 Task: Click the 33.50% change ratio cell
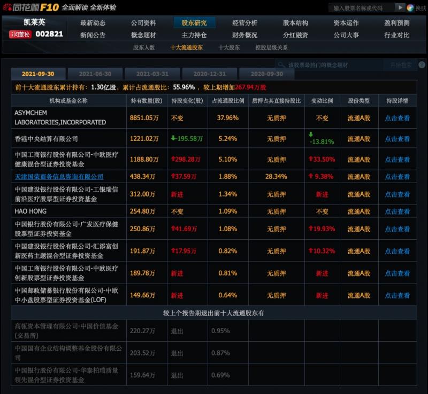(x=322, y=160)
